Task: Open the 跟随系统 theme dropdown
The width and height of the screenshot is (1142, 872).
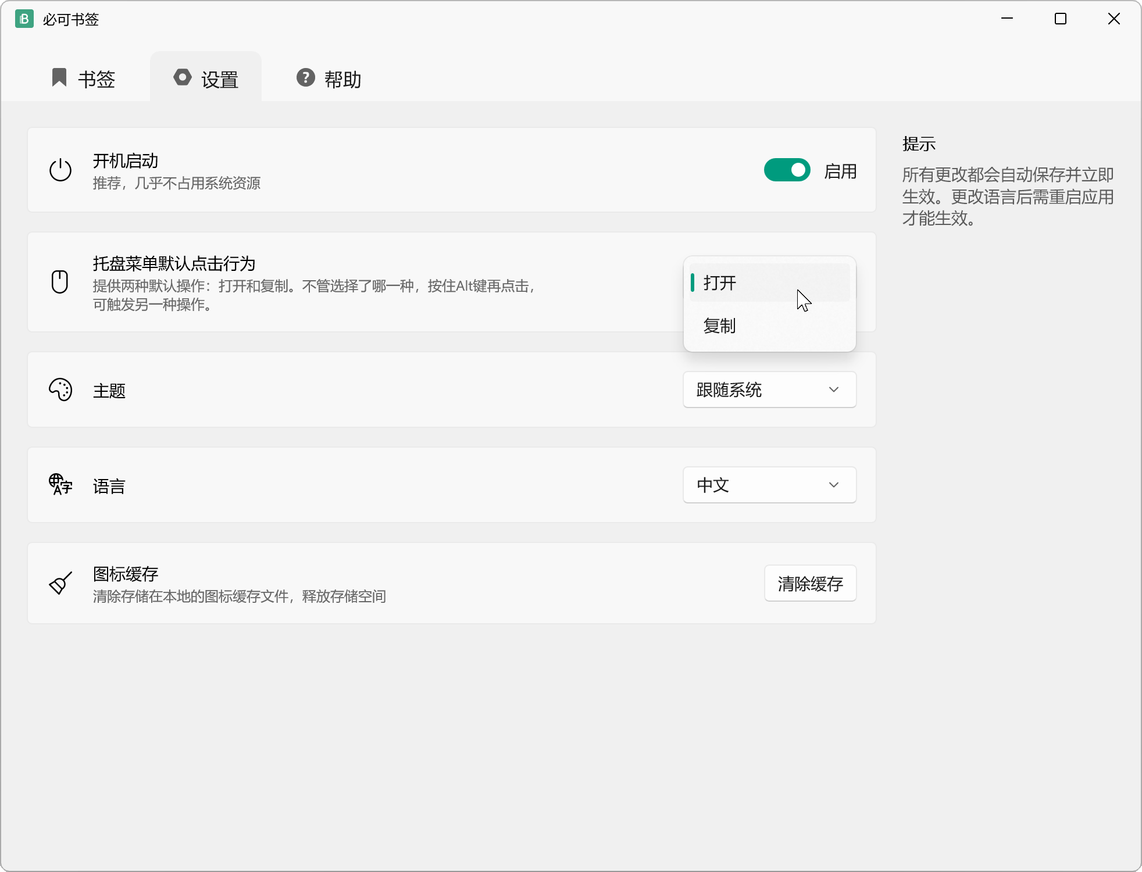Action: click(769, 389)
